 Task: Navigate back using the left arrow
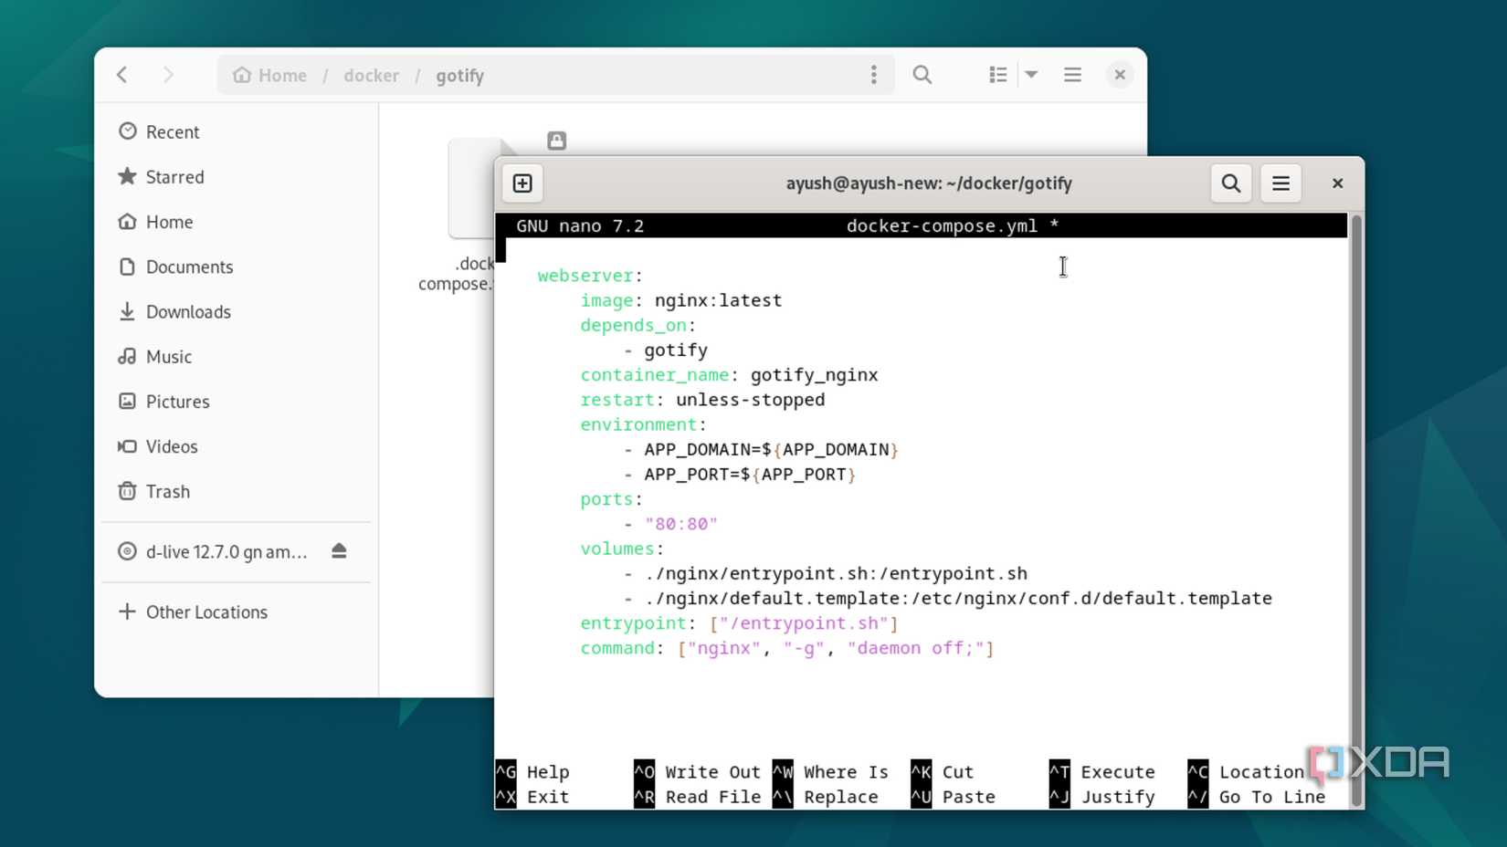(121, 75)
